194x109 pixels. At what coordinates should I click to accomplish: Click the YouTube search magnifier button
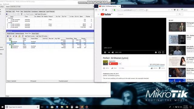[180, 14]
